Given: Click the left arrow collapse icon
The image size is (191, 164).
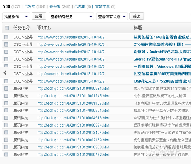Looking at the screenshot, I should point(5,73).
